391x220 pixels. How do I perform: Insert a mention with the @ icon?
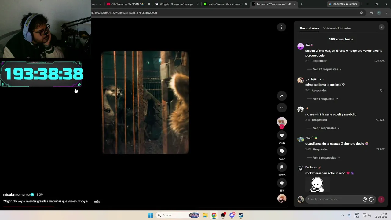pyautogui.click(x=364, y=199)
